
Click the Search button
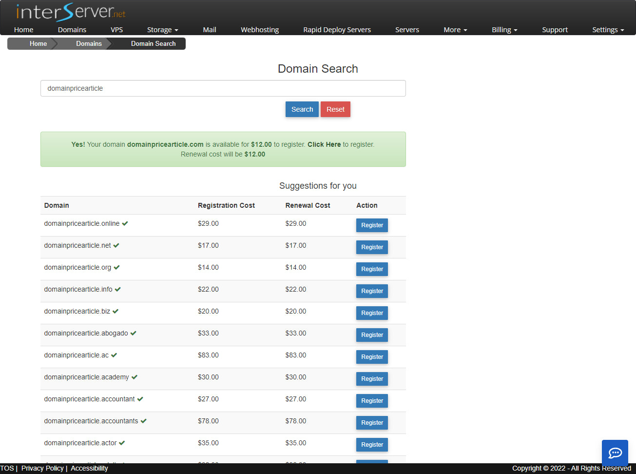click(302, 109)
